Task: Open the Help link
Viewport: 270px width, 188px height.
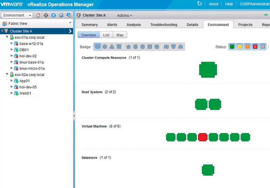Action: [x=229, y=4]
